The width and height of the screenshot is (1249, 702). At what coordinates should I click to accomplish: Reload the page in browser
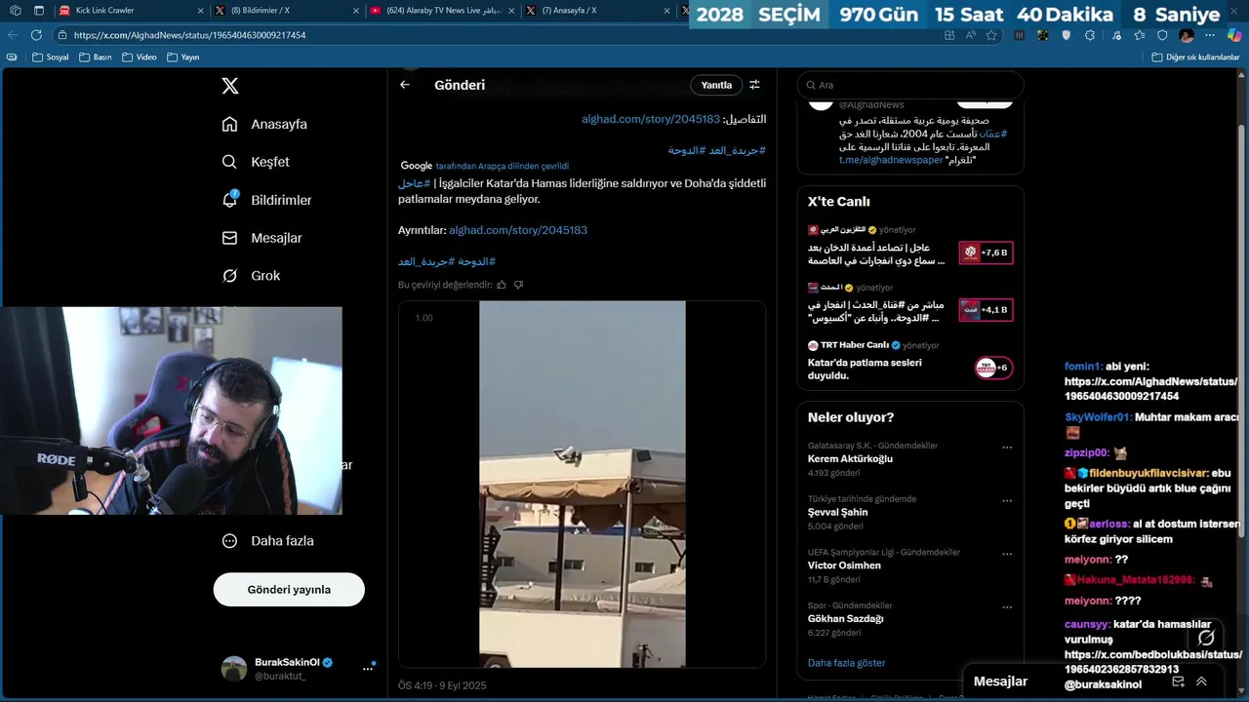[36, 34]
